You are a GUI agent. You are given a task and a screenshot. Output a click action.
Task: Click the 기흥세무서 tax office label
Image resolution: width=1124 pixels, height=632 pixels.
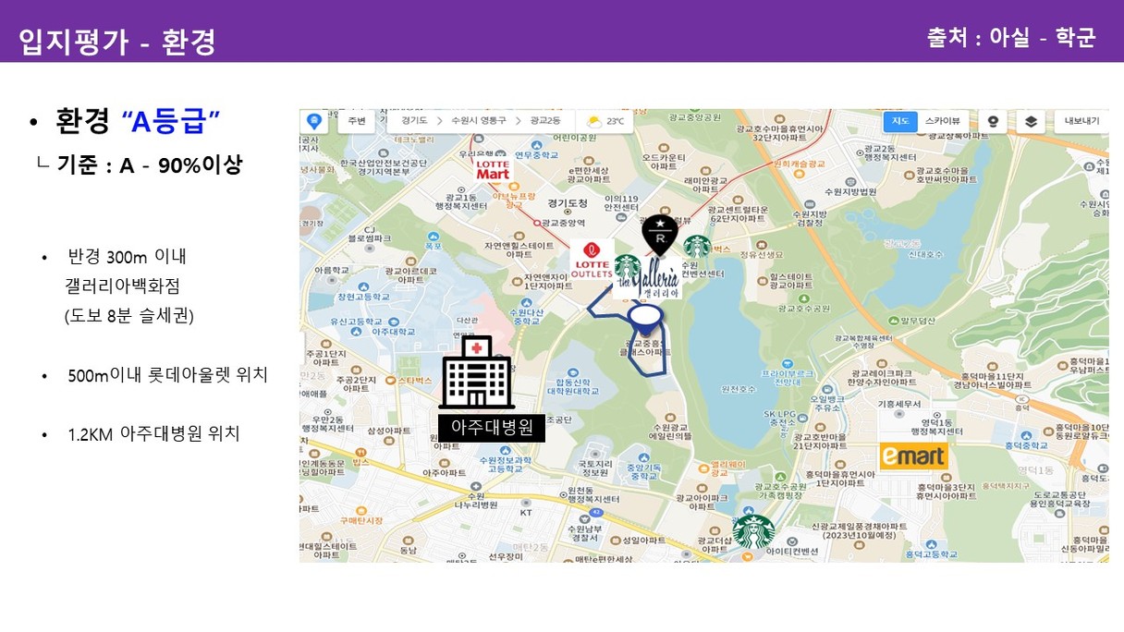pyautogui.click(x=898, y=404)
